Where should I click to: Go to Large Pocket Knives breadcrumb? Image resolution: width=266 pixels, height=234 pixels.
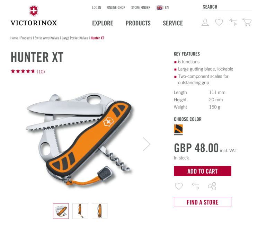(x=75, y=38)
